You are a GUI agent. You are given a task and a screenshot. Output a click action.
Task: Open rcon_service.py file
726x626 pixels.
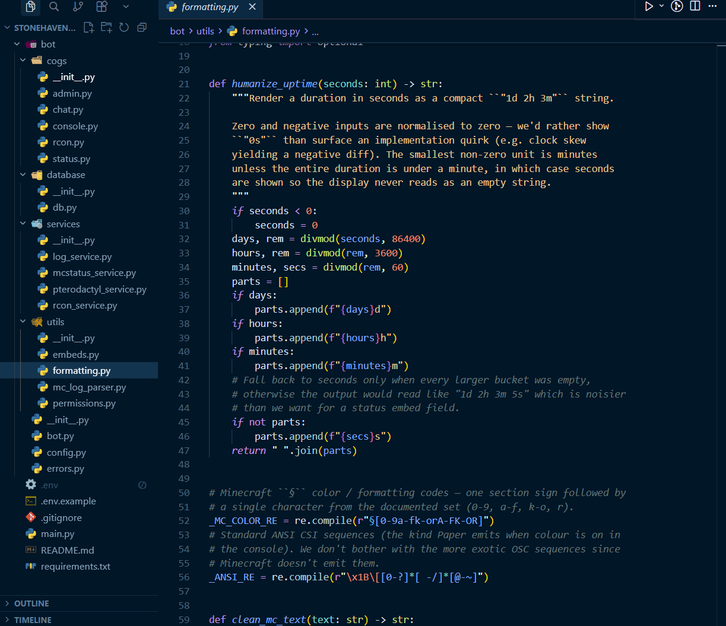(85, 306)
